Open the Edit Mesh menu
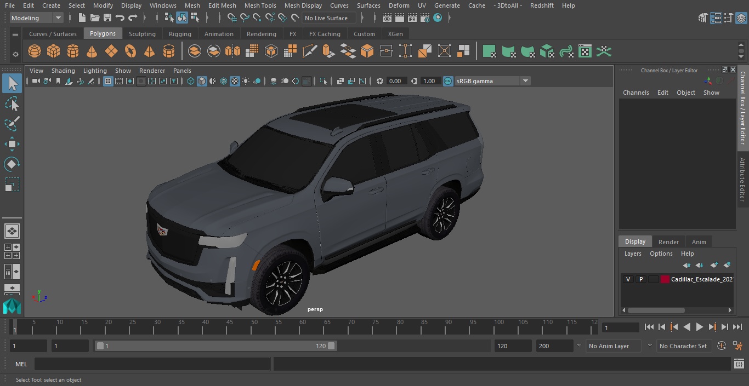The height and width of the screenshot is (386, 749). pos(222,5)
